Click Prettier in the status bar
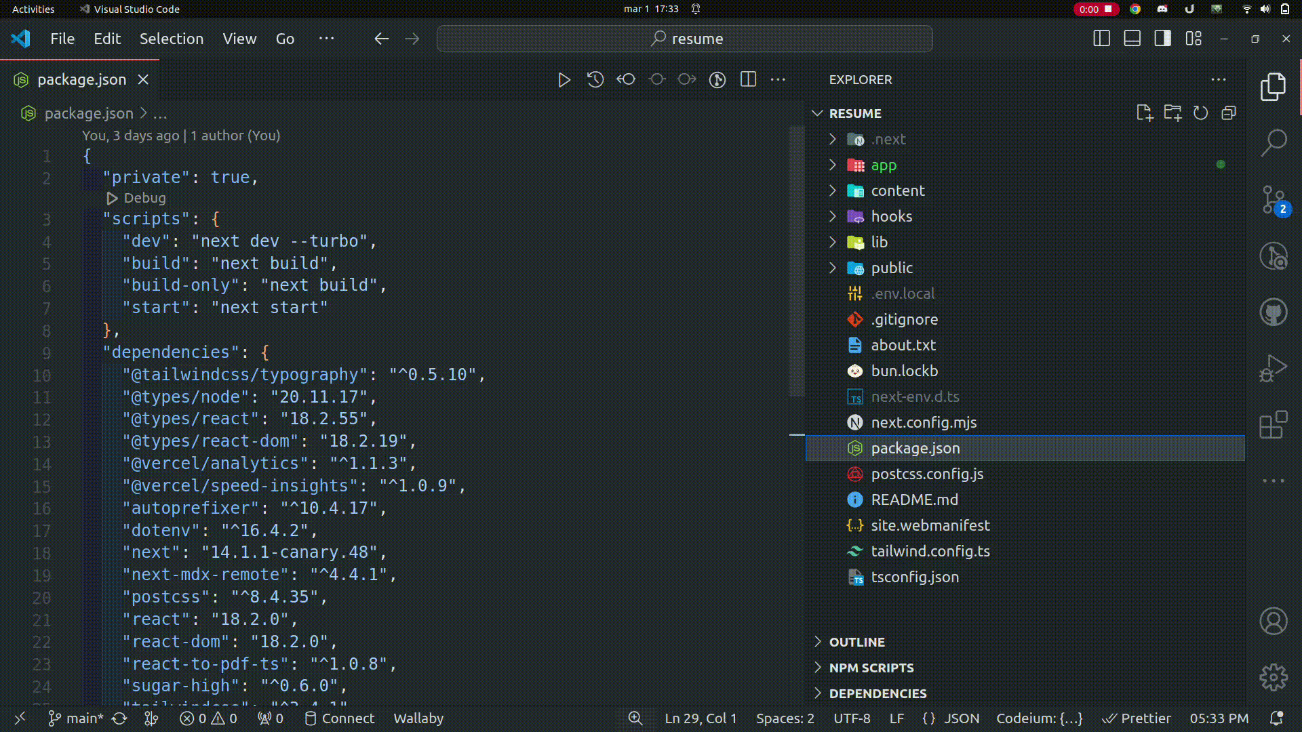The height and width of the screenshot is (732, 1302). pyautogui.click(x=1137, y=718)
